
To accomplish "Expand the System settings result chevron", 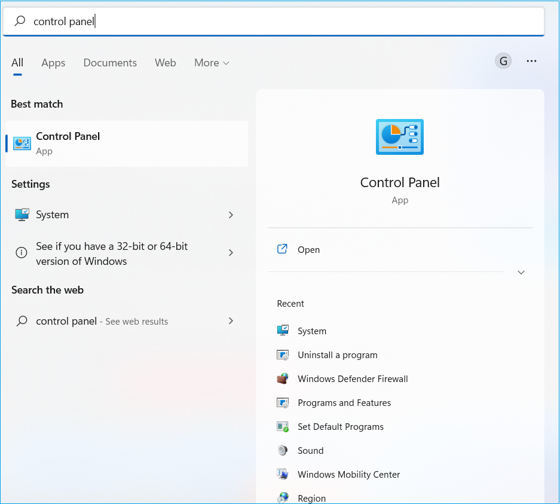I will click(231, 215).
